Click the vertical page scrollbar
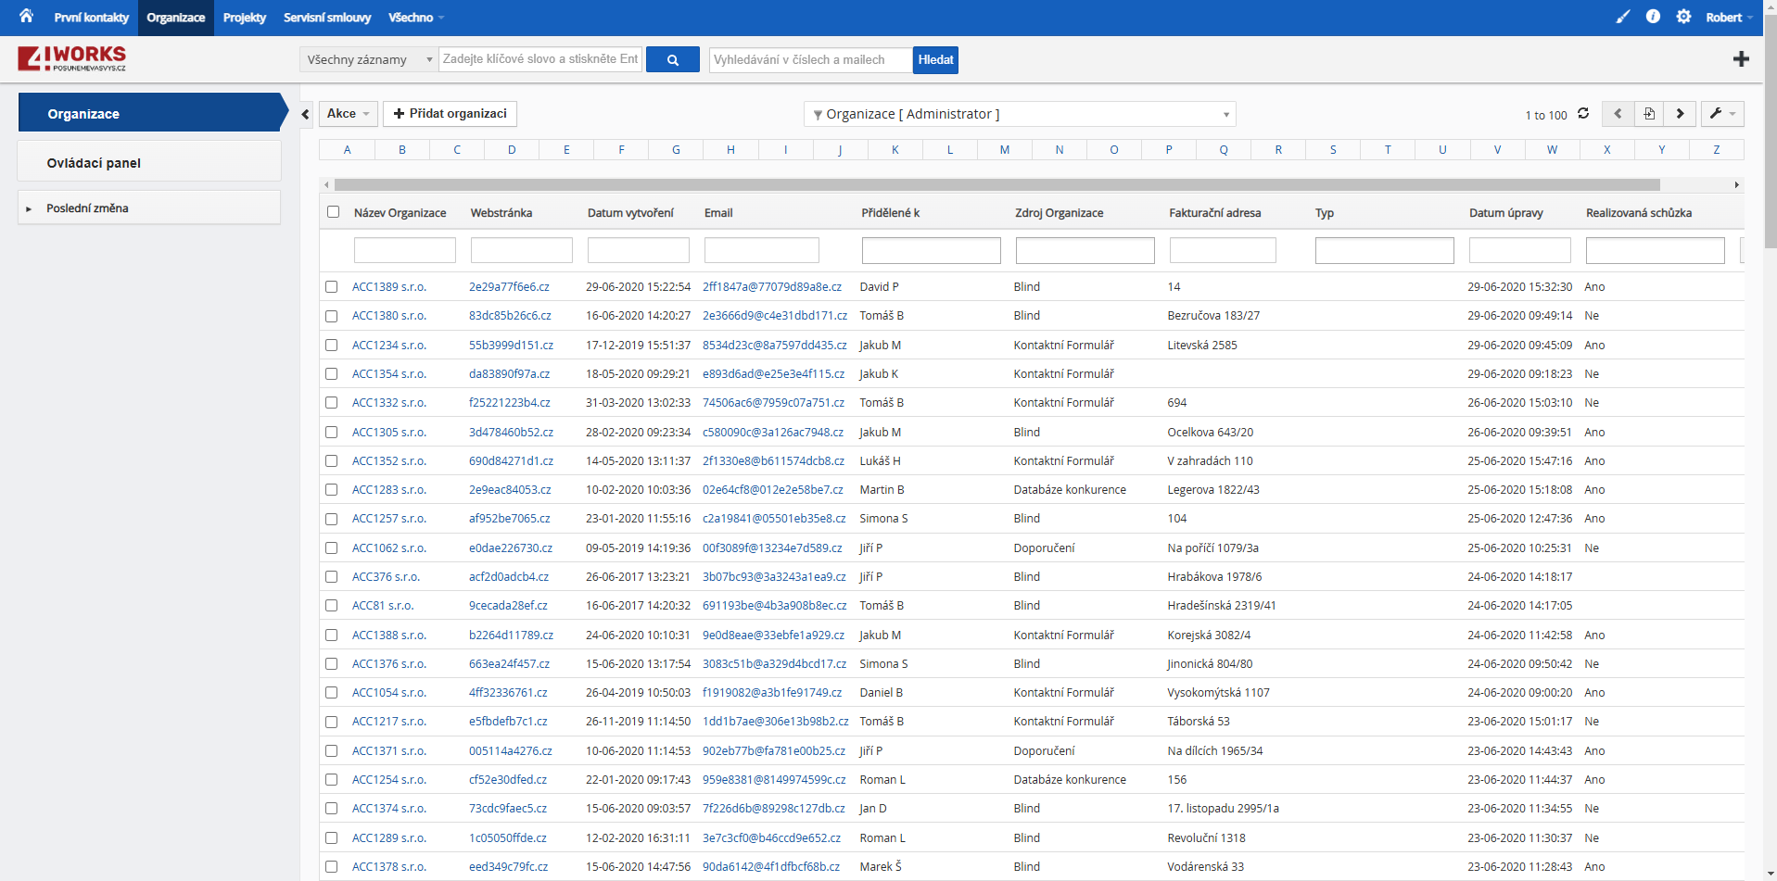This screenshot has width=1777, height=881. (x=1771, y=130)
